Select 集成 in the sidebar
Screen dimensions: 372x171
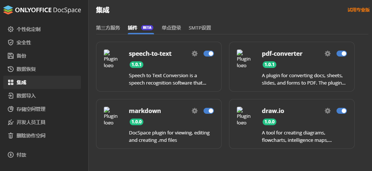click(42, 82)
